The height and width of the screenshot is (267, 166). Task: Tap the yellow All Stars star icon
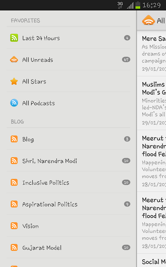14,81
